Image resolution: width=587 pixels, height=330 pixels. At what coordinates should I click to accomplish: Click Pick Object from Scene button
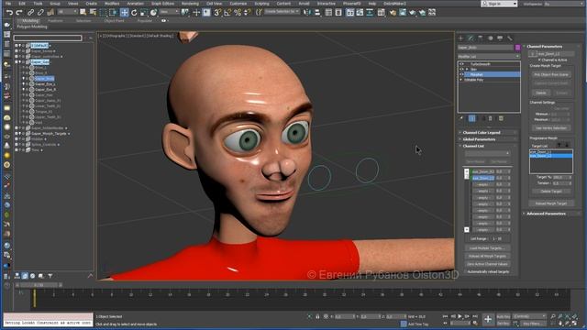(x=550, y=74)
